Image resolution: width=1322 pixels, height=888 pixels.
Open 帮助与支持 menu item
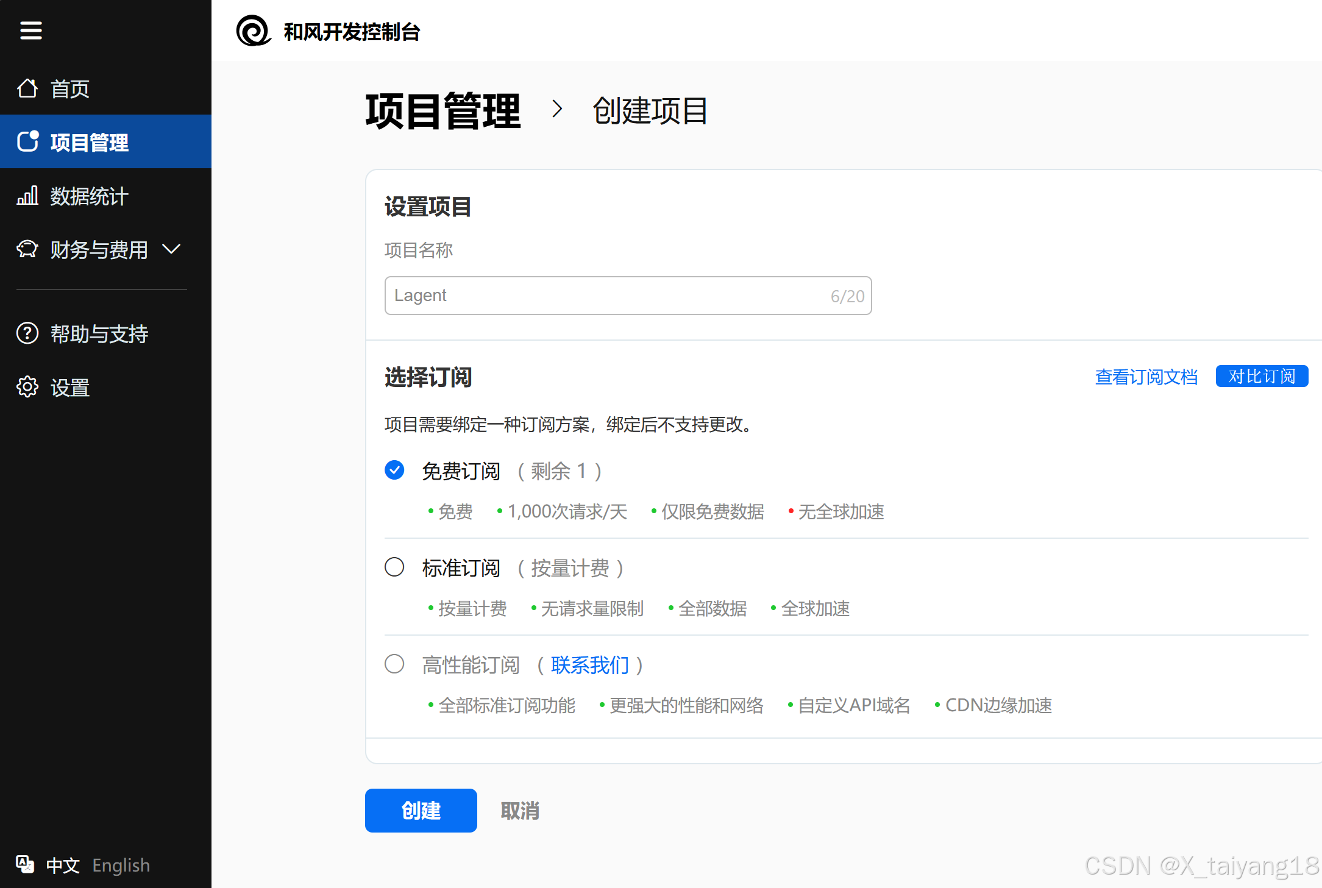pyautogui.click(x=99, y=334)
